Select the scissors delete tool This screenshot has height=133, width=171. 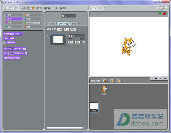click(x=95, y=8)
